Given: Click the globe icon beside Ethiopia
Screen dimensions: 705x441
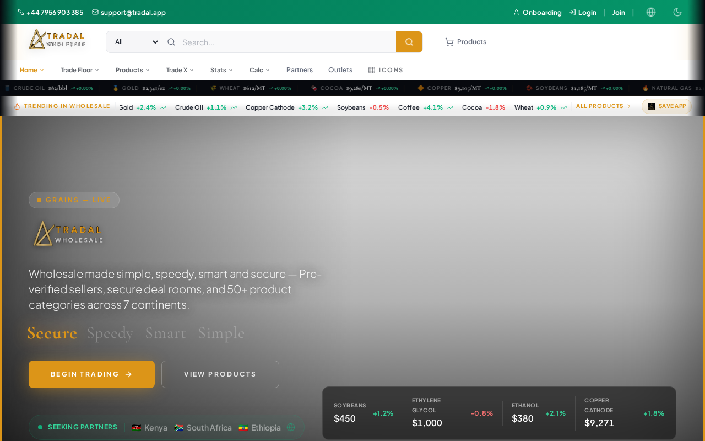Looking at the screenshot, I should coord(291,427).
